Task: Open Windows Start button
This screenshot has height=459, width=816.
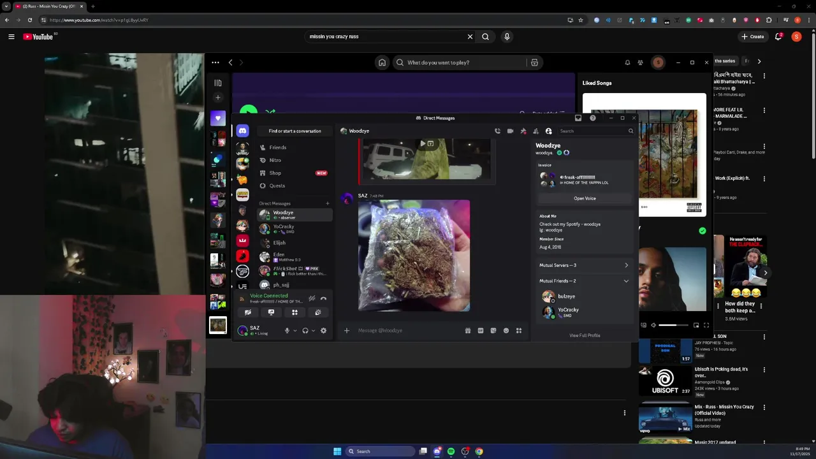Action: click(337, 451)
